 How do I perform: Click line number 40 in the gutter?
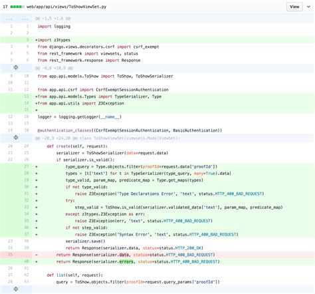point(27,261)
